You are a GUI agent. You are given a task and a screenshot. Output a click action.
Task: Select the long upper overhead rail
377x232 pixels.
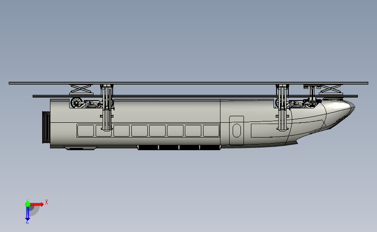189,83
